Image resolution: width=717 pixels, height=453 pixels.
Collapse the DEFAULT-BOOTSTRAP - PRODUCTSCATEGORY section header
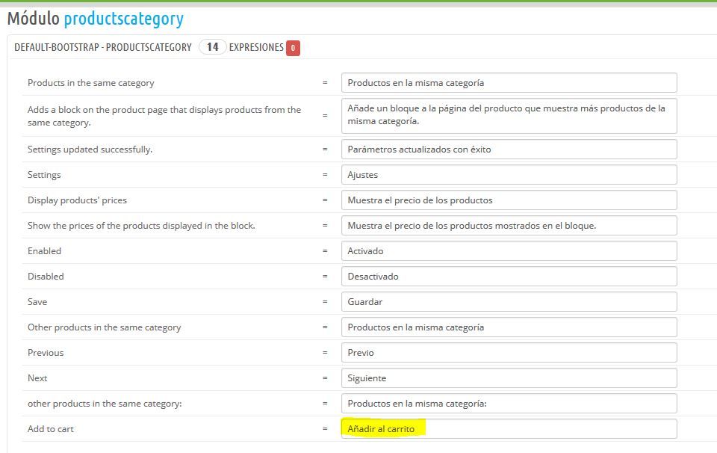(103, 47)
